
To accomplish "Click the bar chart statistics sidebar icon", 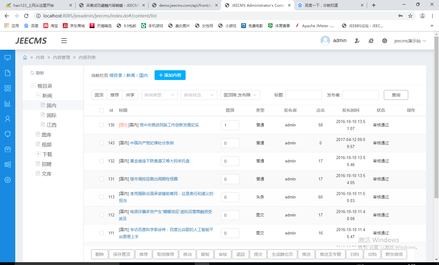I will (x=8, y=103).
